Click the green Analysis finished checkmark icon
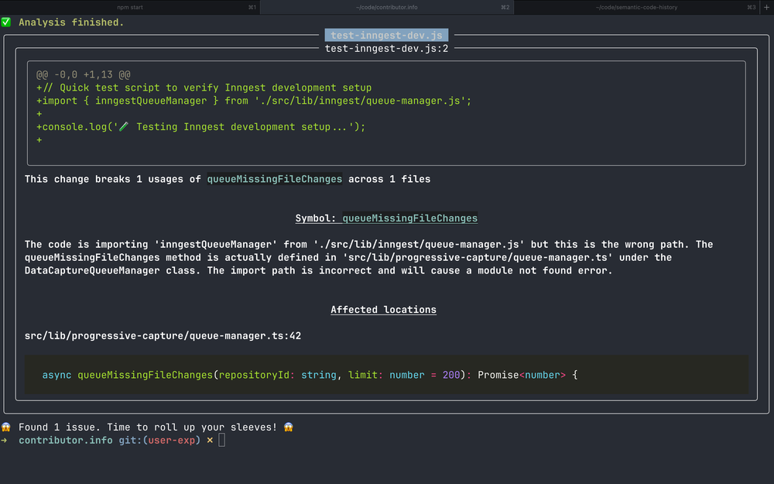The height and width of the screenshot is (484, 774). click(7, 22)
